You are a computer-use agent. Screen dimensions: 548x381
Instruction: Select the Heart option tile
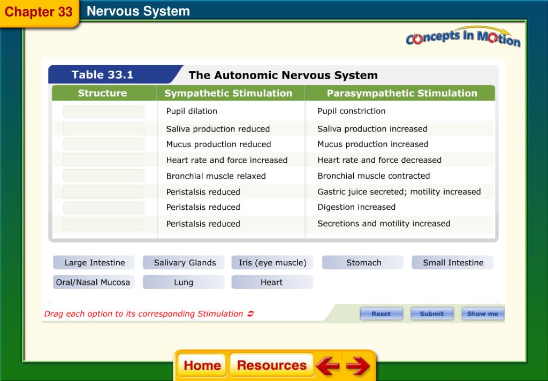tap(272, 282)
